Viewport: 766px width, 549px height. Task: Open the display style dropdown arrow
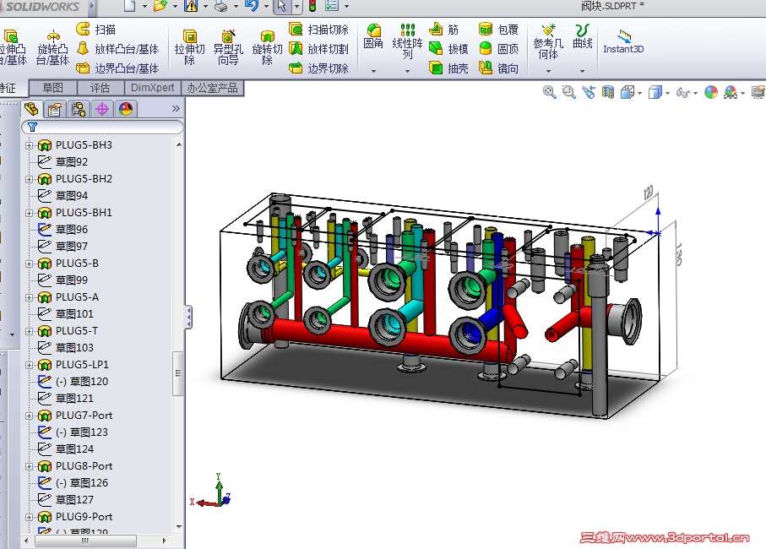(x=667, y=93)
